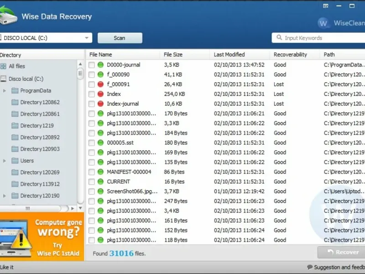365x274 pixels.
Task: Check the D0000-journal file checkbox
Action: [92, 65]
